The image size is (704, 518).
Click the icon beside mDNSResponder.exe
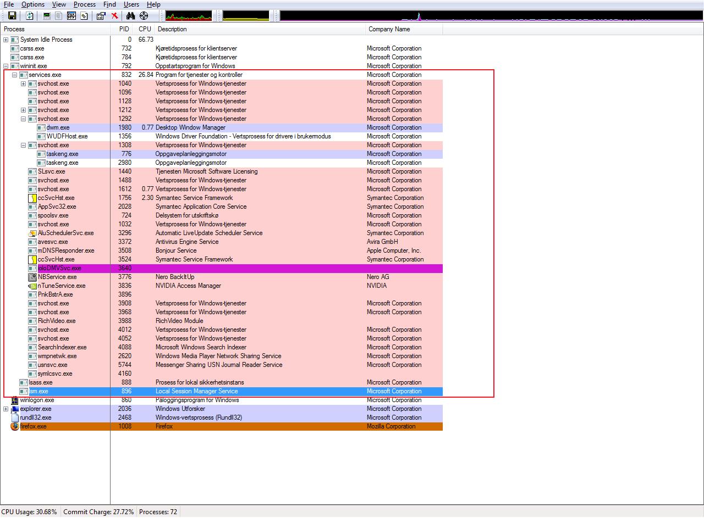click(32, 250)
